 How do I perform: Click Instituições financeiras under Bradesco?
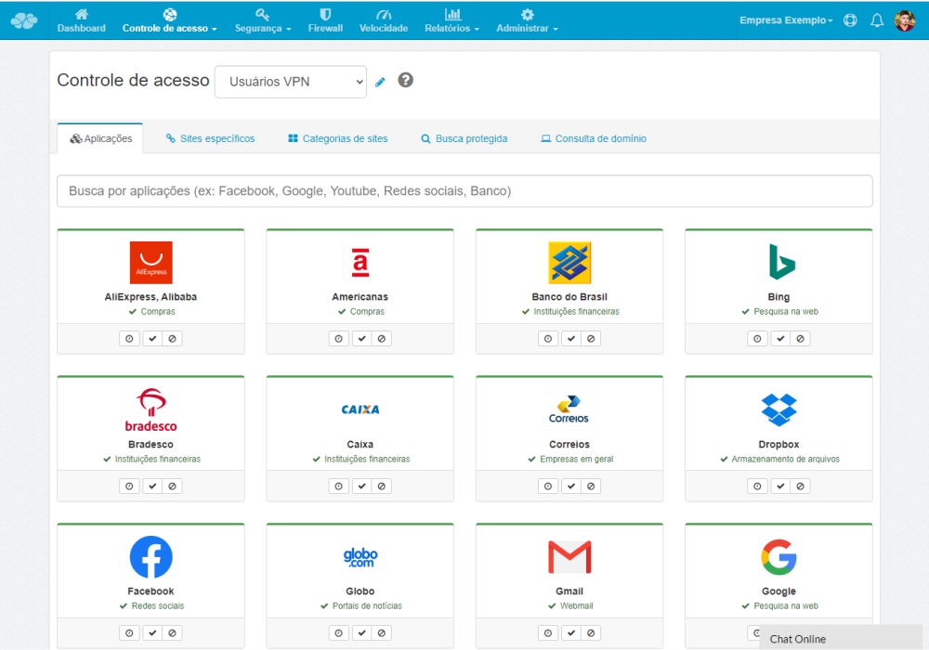point(158,459)
